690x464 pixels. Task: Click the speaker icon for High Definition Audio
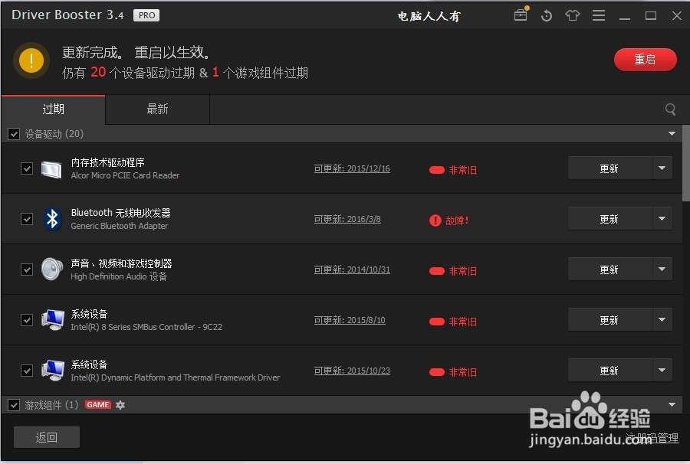(x=52, y=269)
